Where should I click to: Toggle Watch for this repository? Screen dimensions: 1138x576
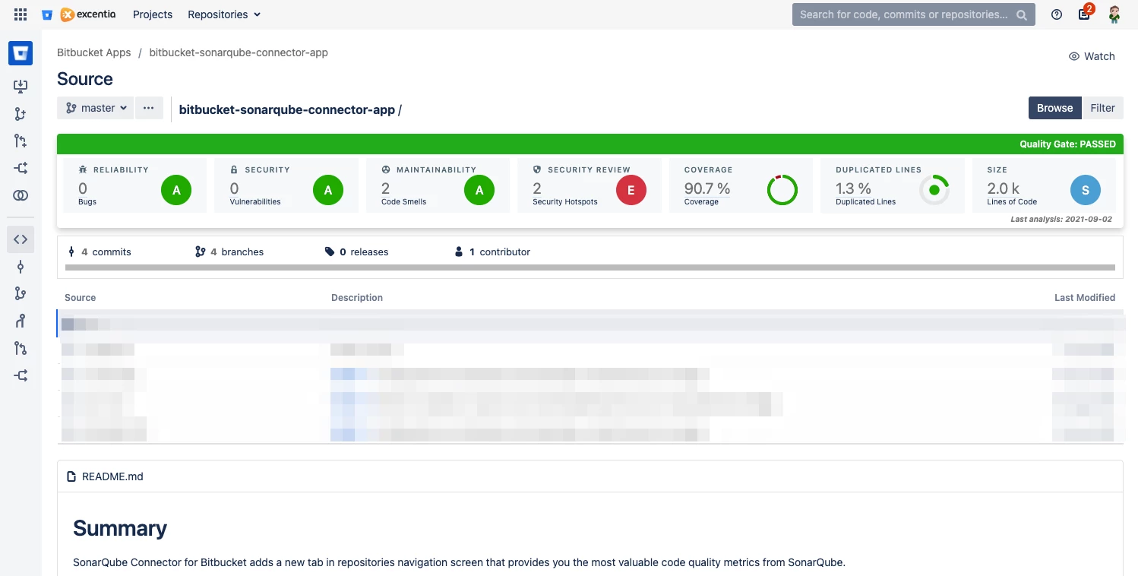(1092, 55)
